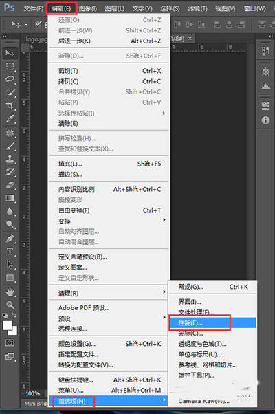Expand the Preferences submenu entry
The image size is (275, 414).
click(109, 401)
